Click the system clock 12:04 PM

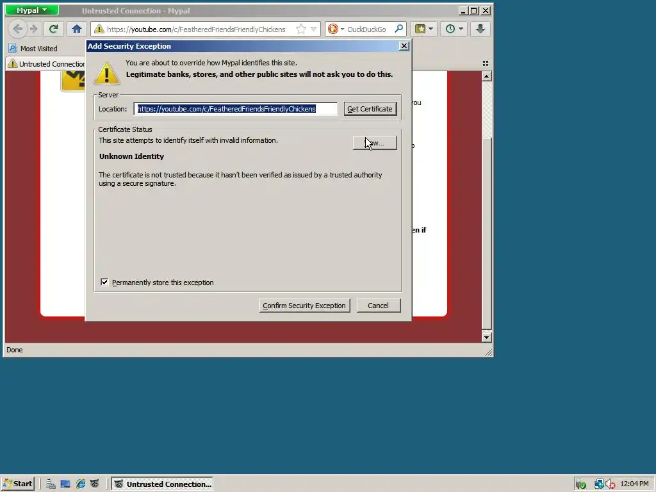(634, 484)
